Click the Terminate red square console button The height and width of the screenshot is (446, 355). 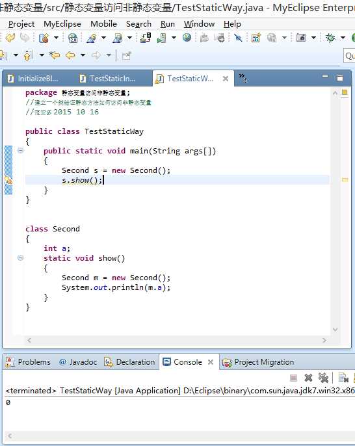tap(294, 378)
